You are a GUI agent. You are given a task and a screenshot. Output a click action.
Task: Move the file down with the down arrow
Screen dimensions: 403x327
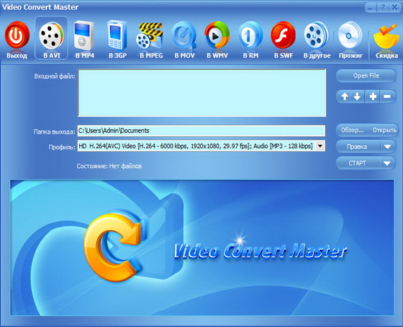click(x=357, y=96)
